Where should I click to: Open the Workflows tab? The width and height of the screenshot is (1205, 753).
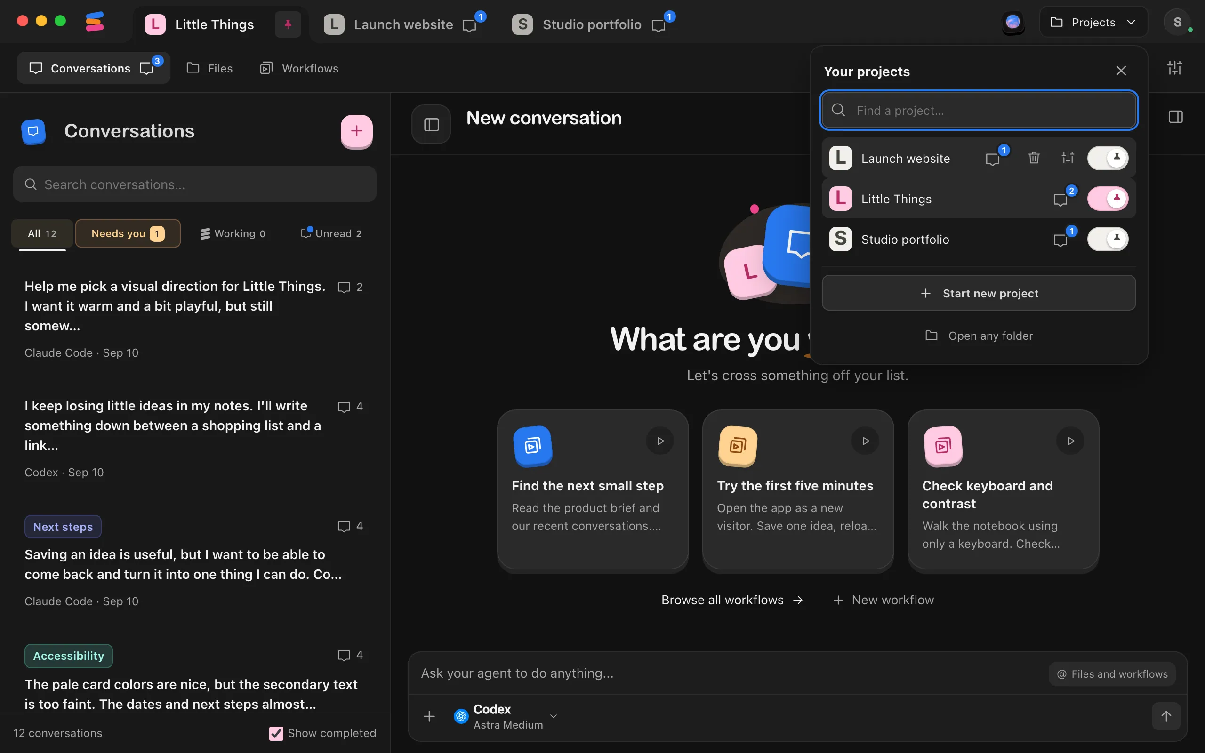299,68
